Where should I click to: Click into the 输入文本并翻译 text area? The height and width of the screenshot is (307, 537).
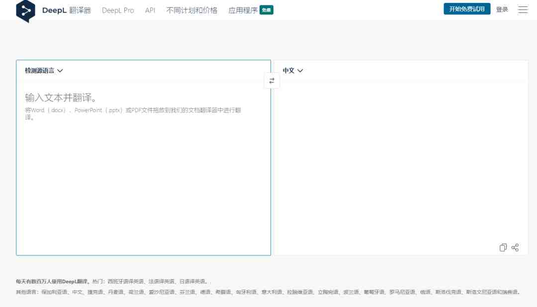(144, 168)
